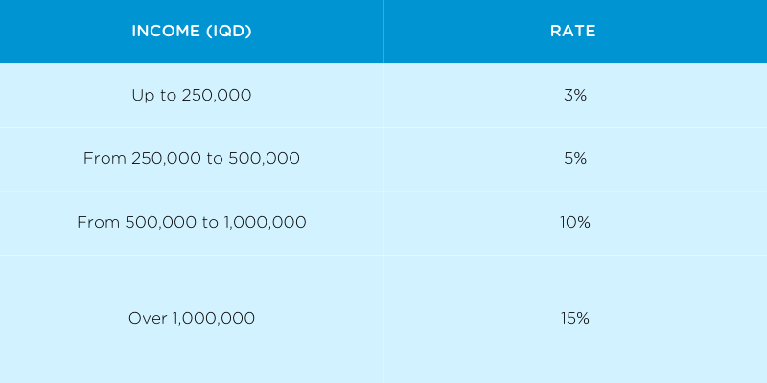Screen dimensions: 767x383
Task: Select the Over 1,000,000 income cell
Action: click(191, 318)
